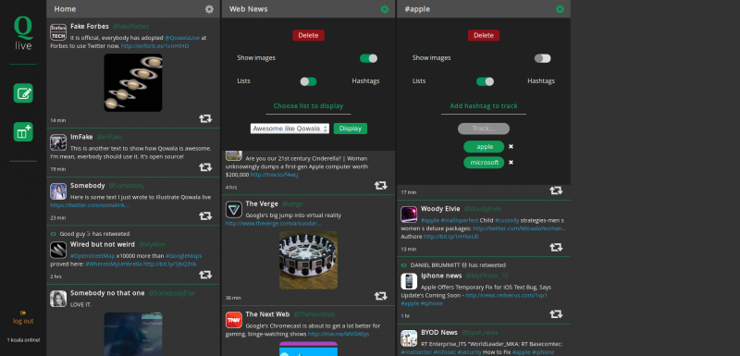Open the VR camera rig image
Viewport: 740px width, 356px height.
308,260
